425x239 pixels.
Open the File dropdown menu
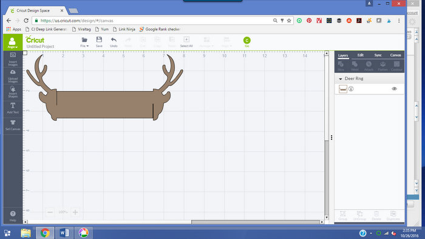tap(84, 42)
